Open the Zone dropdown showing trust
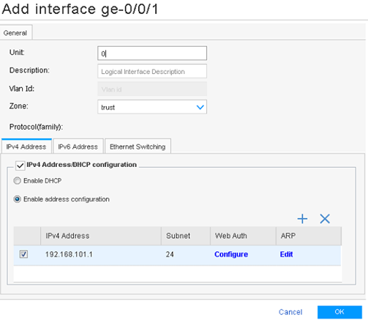This screenshot has height=323, width=368. [152, 107]
